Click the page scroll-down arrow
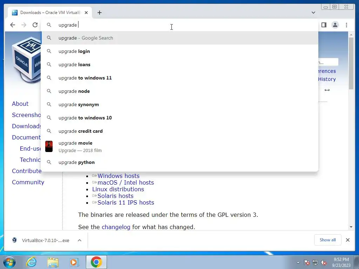Viewport: 359px width, 269px height. coord(351,227)
